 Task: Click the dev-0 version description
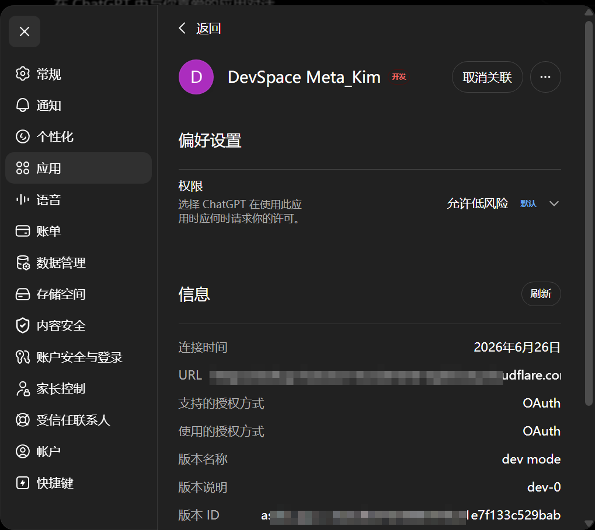[544, 487]
